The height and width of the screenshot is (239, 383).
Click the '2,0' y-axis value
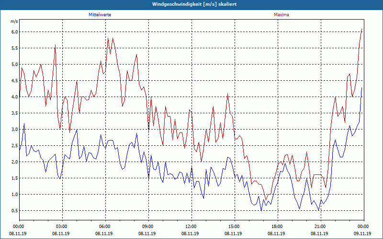point(14,162)
